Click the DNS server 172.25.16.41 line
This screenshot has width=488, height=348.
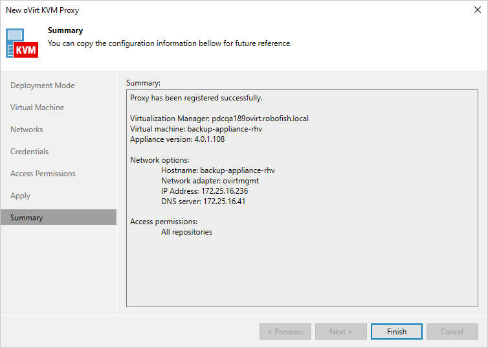203,202
